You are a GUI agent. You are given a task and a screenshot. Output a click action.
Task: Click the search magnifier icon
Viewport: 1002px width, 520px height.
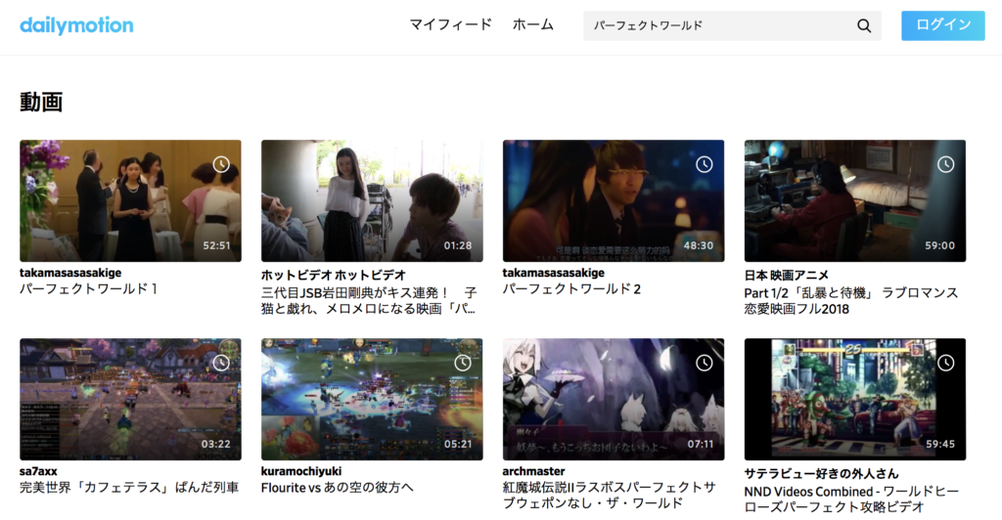click(x=864, y=25)
